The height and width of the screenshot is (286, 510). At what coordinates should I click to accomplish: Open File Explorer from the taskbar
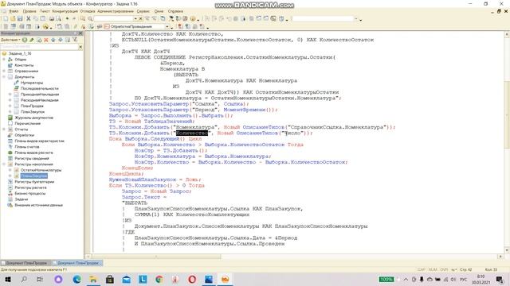(93, 279)
